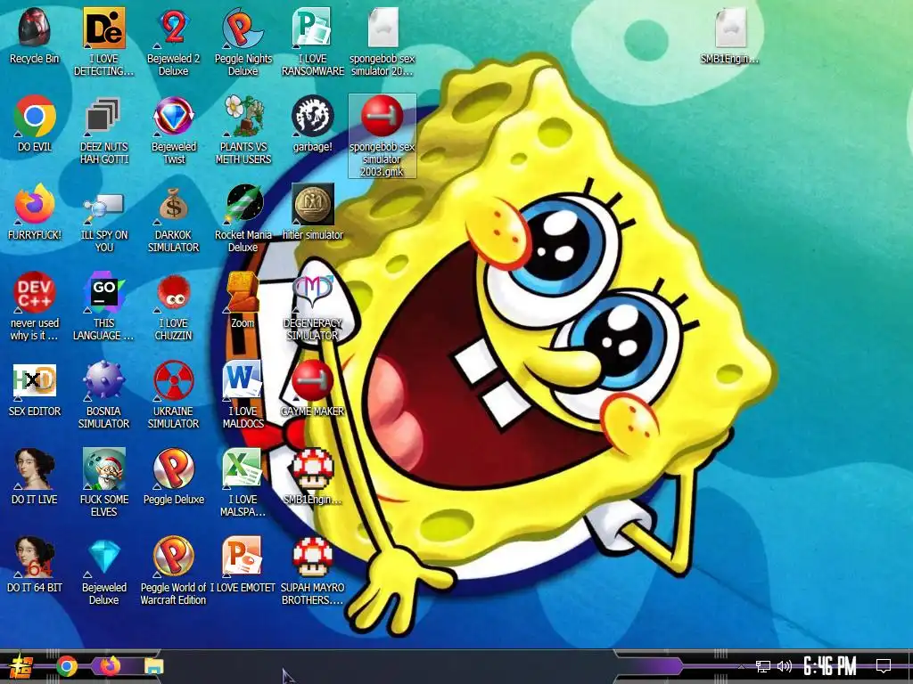Select the Peggle Deluxe desktop icon
913x684 pixels.
point(174,468)
